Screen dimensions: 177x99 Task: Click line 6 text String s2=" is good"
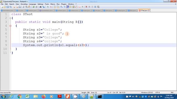tap(43, 34)
